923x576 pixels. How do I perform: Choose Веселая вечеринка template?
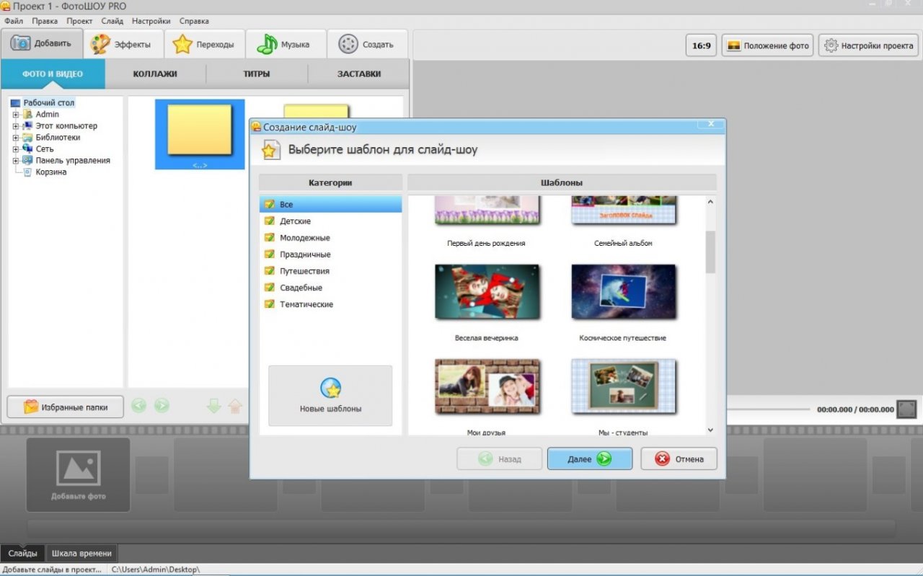pyautogui.click(x=487, y=292)
